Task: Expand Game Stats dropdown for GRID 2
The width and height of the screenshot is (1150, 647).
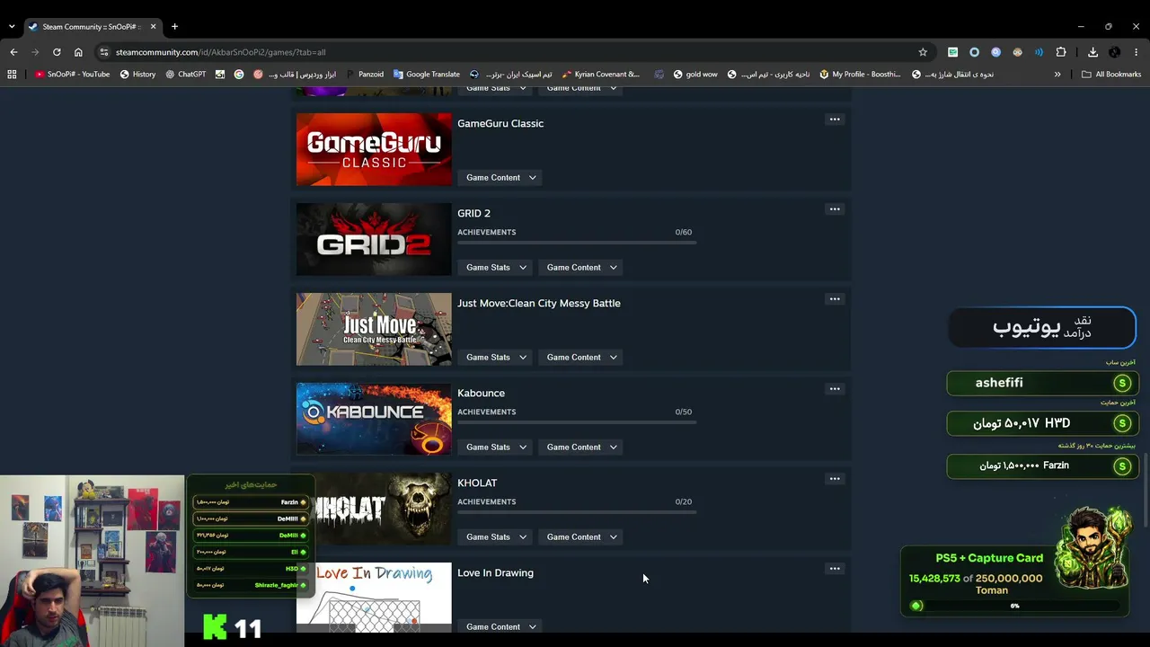Action: click(496, 268)
